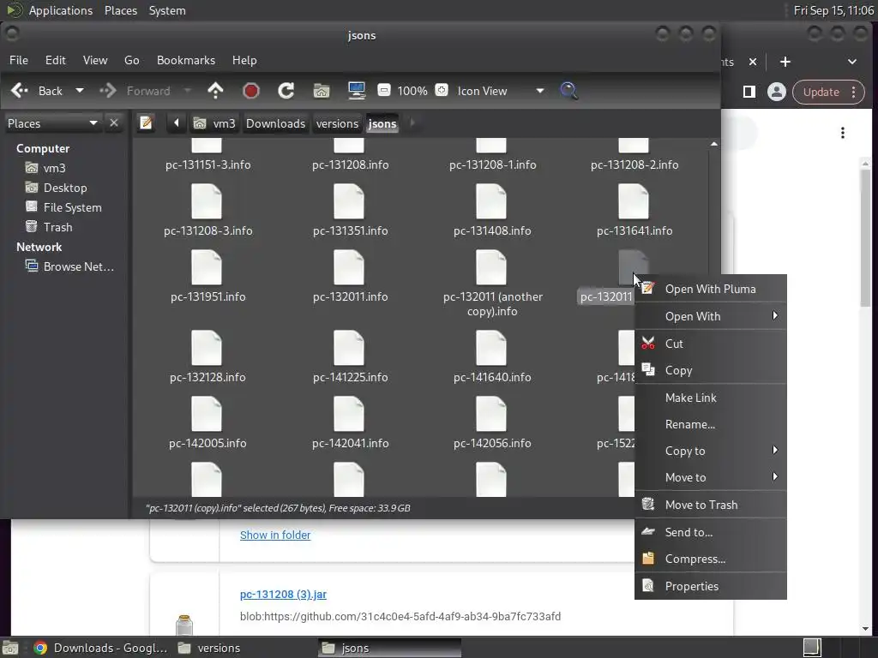Go up to the parent folder

(215, 91)
